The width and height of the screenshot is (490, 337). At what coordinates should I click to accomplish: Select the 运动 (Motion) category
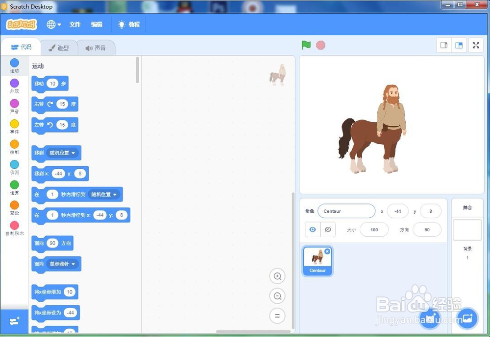coord(14,66)
